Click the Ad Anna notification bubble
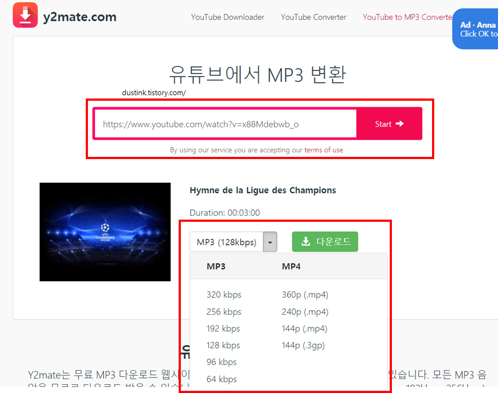This screenshot has width=498, height=393. click(475, 29)
